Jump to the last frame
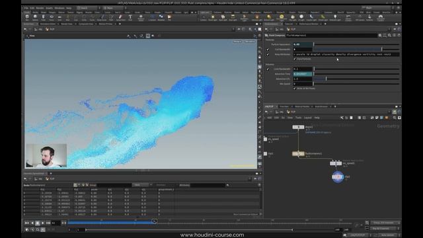Screen dimensions: 423x238 (x=48, y=223)
